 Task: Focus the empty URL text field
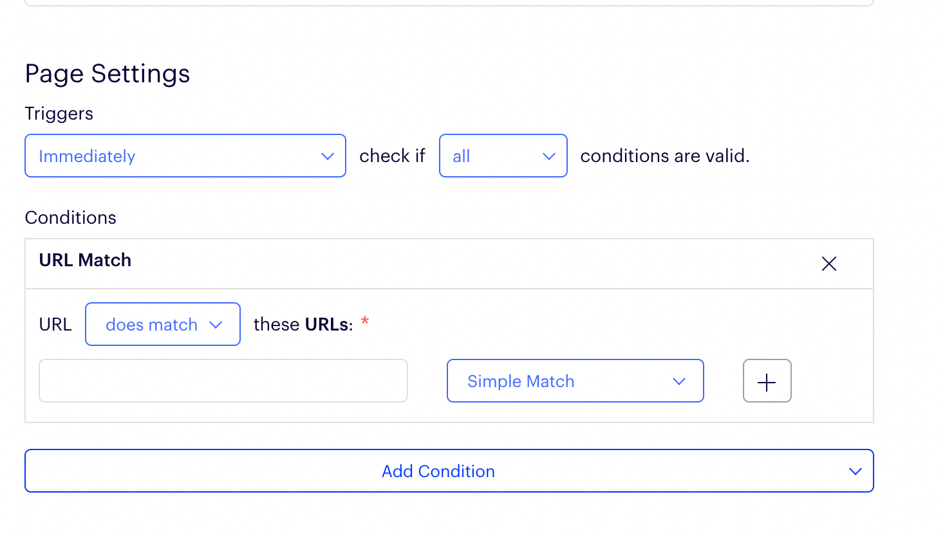tap(223, 381)
